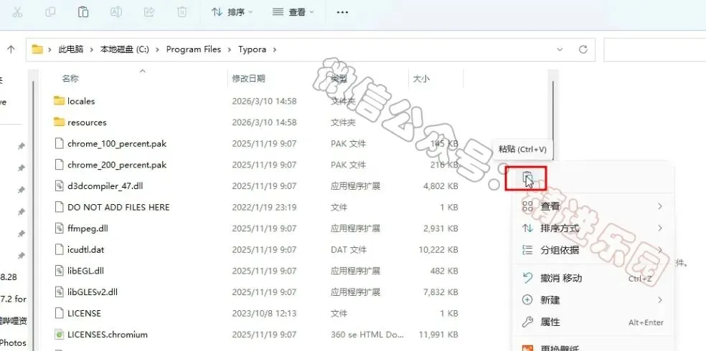Click the ffmpeg.dll file name
The width and height of the screenshot is (706, 351).
point(88,229)
